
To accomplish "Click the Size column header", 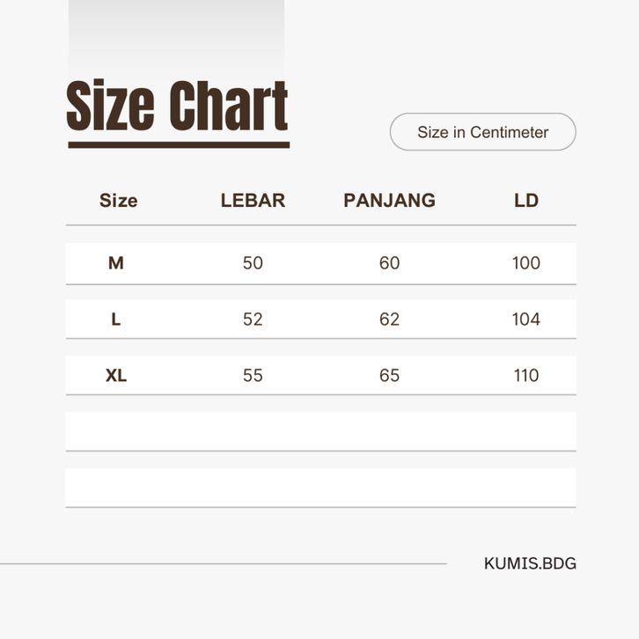I will 118,201.
